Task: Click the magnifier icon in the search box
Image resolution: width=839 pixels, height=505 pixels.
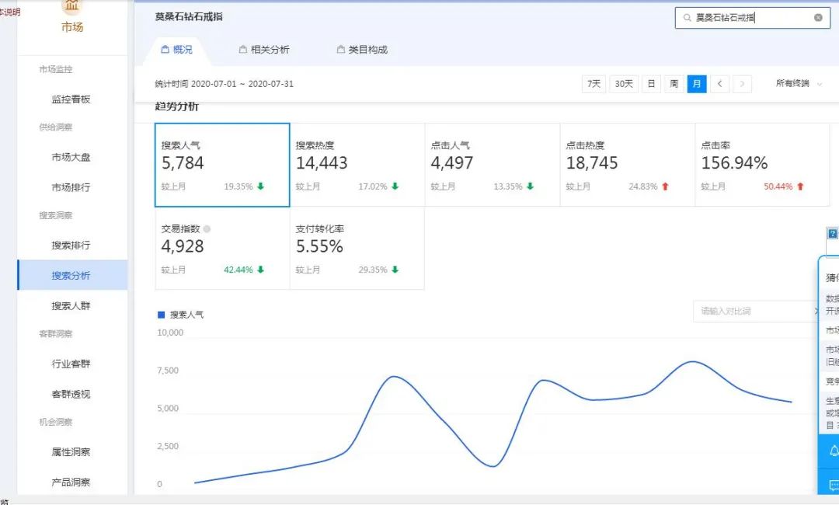Action: pyautogui.click(x=688, y=16)
